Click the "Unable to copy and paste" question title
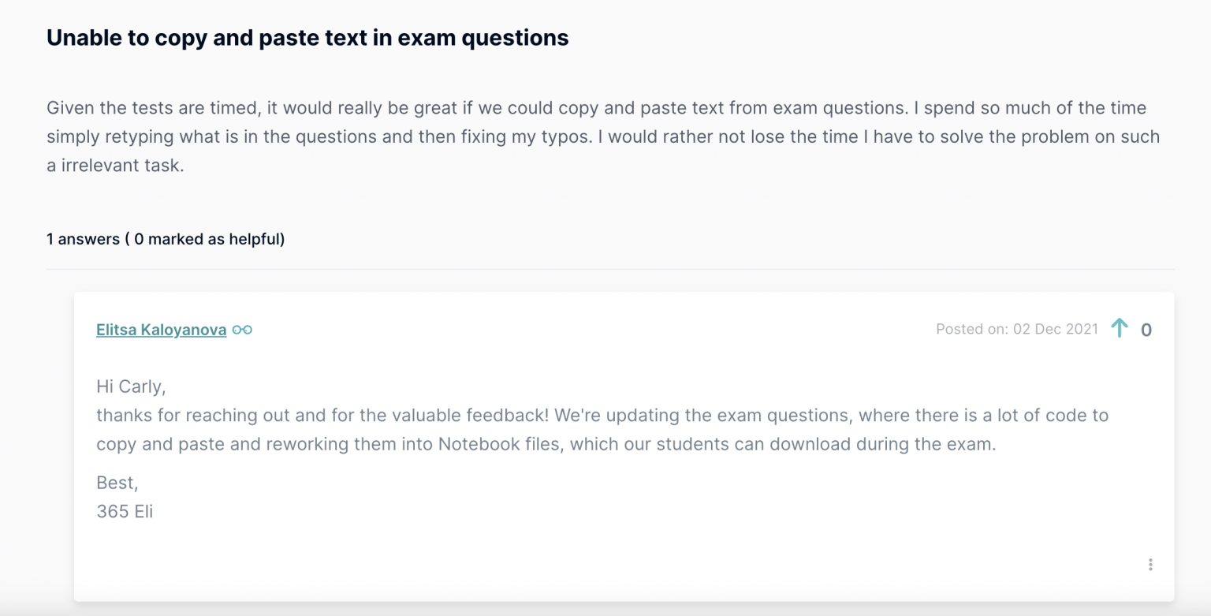Viewport: 1211px width, 616px height. (307, 37)
